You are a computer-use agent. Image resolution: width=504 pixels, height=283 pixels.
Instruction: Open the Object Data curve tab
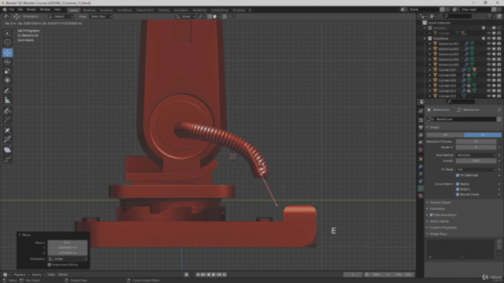point(421,189)
